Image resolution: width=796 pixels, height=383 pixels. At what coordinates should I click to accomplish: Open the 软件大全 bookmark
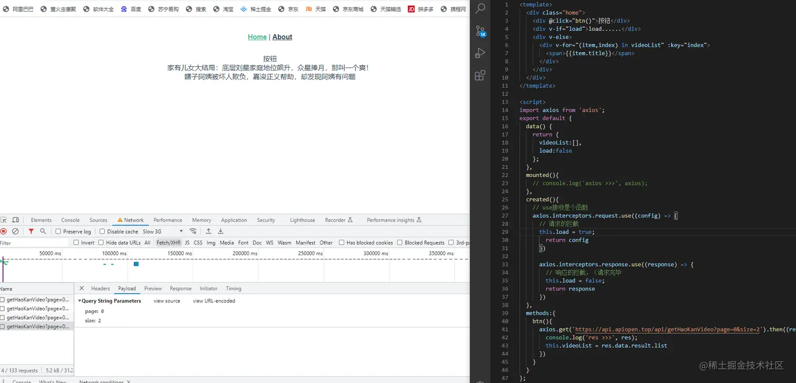tap(98, 9)
